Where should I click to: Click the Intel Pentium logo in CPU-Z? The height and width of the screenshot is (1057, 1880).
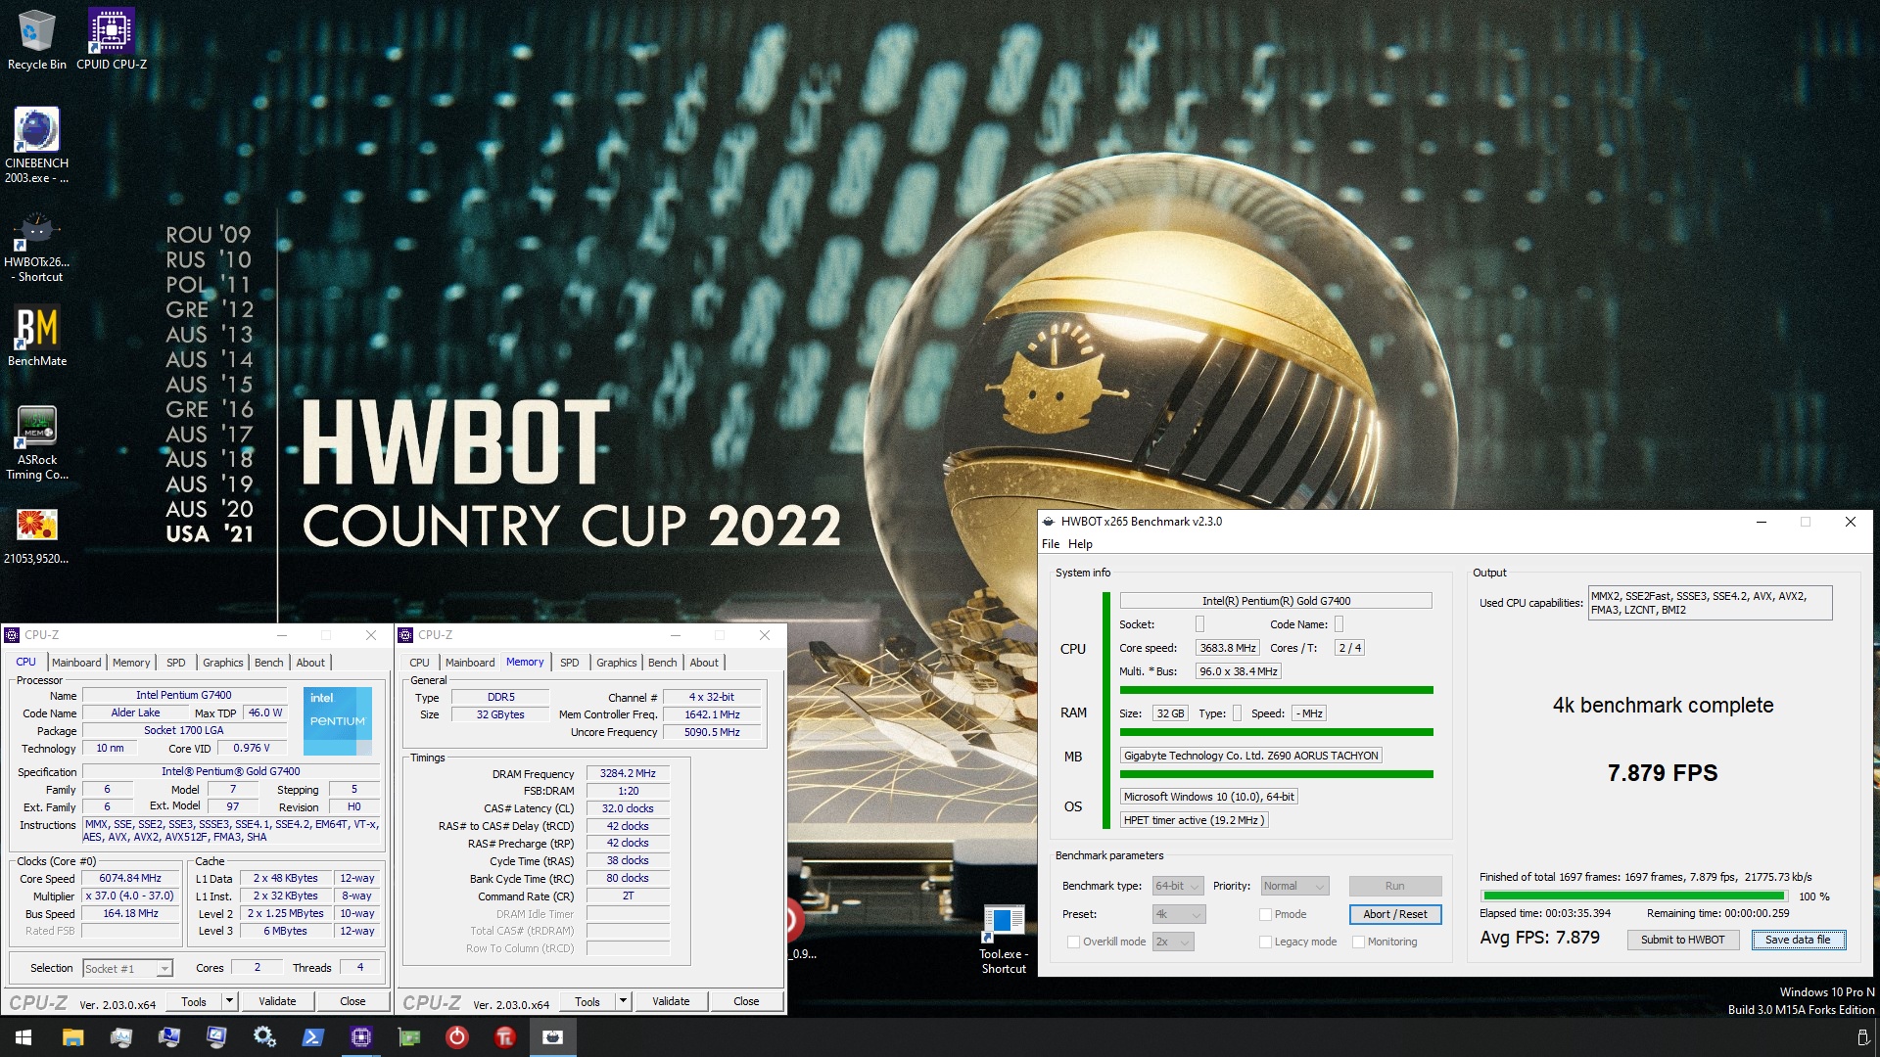point(338,721)
